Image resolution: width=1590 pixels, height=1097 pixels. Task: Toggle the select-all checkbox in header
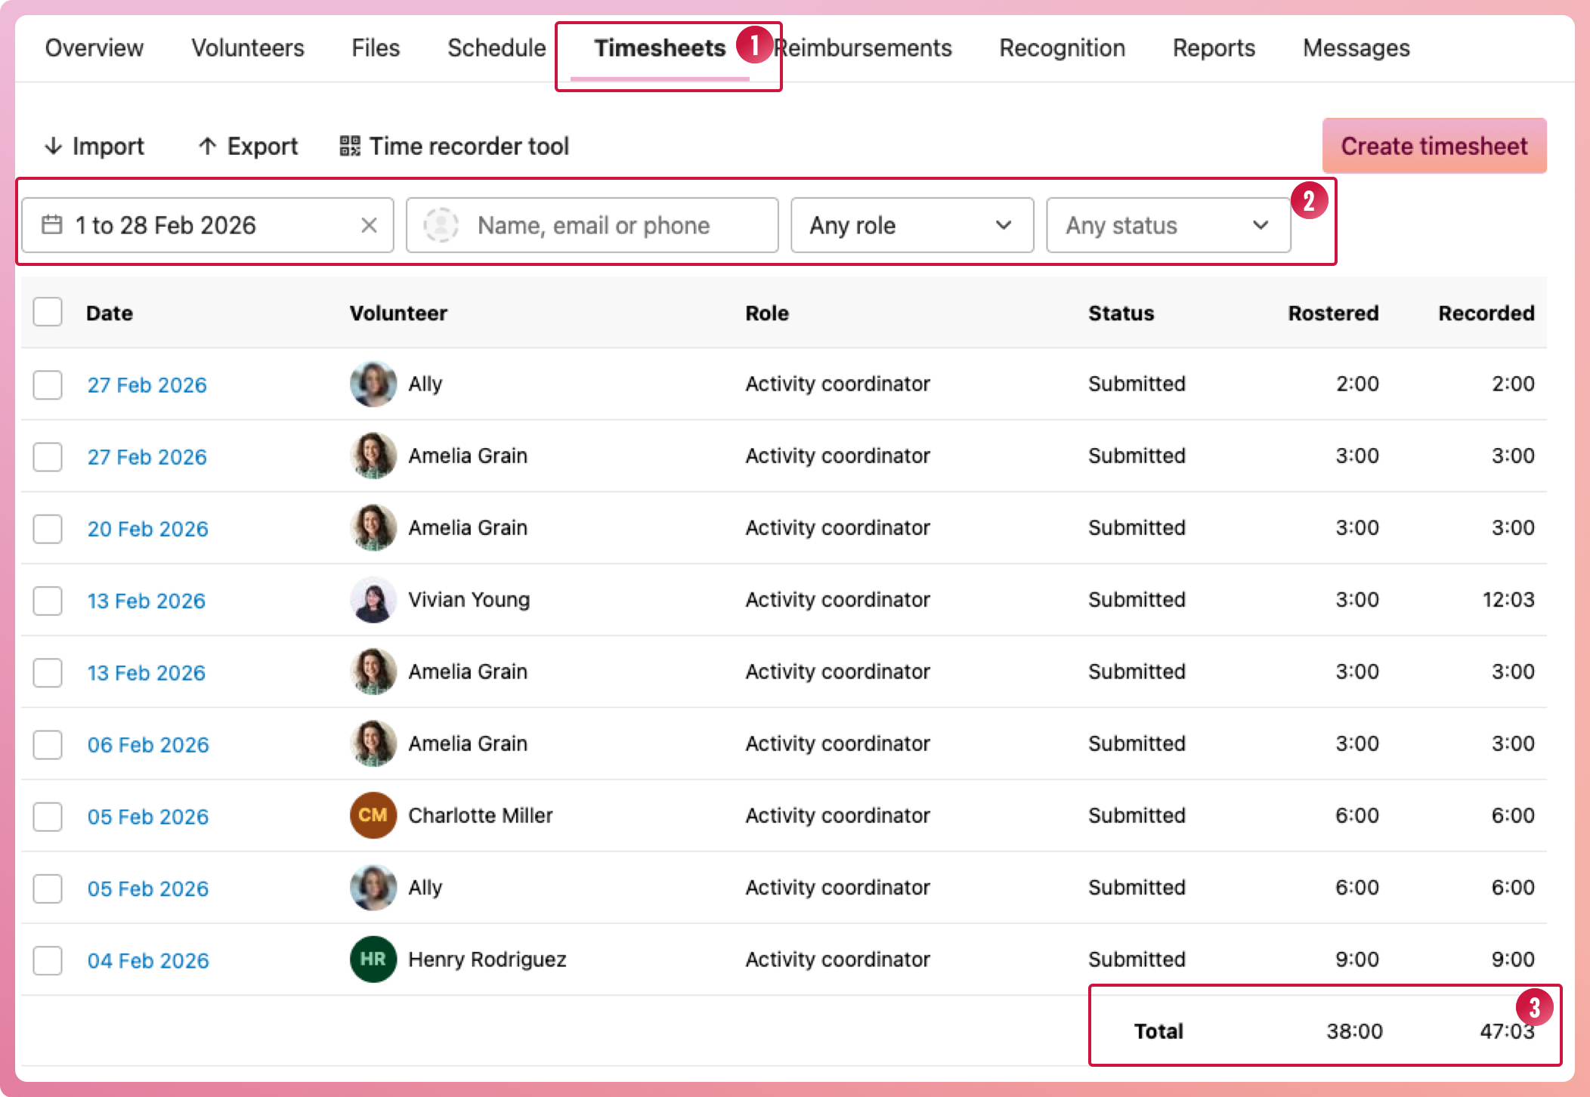pyautogui.click(x=48, y=312)
